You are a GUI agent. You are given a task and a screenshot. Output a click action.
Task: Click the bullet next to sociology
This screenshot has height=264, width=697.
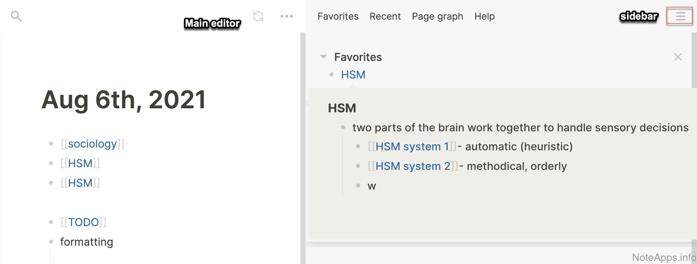[51, 144]
